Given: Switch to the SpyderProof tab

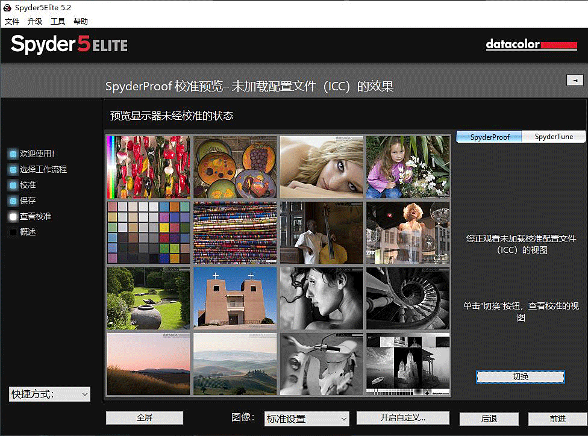Looking at the screenshot, I should point(489,137).
